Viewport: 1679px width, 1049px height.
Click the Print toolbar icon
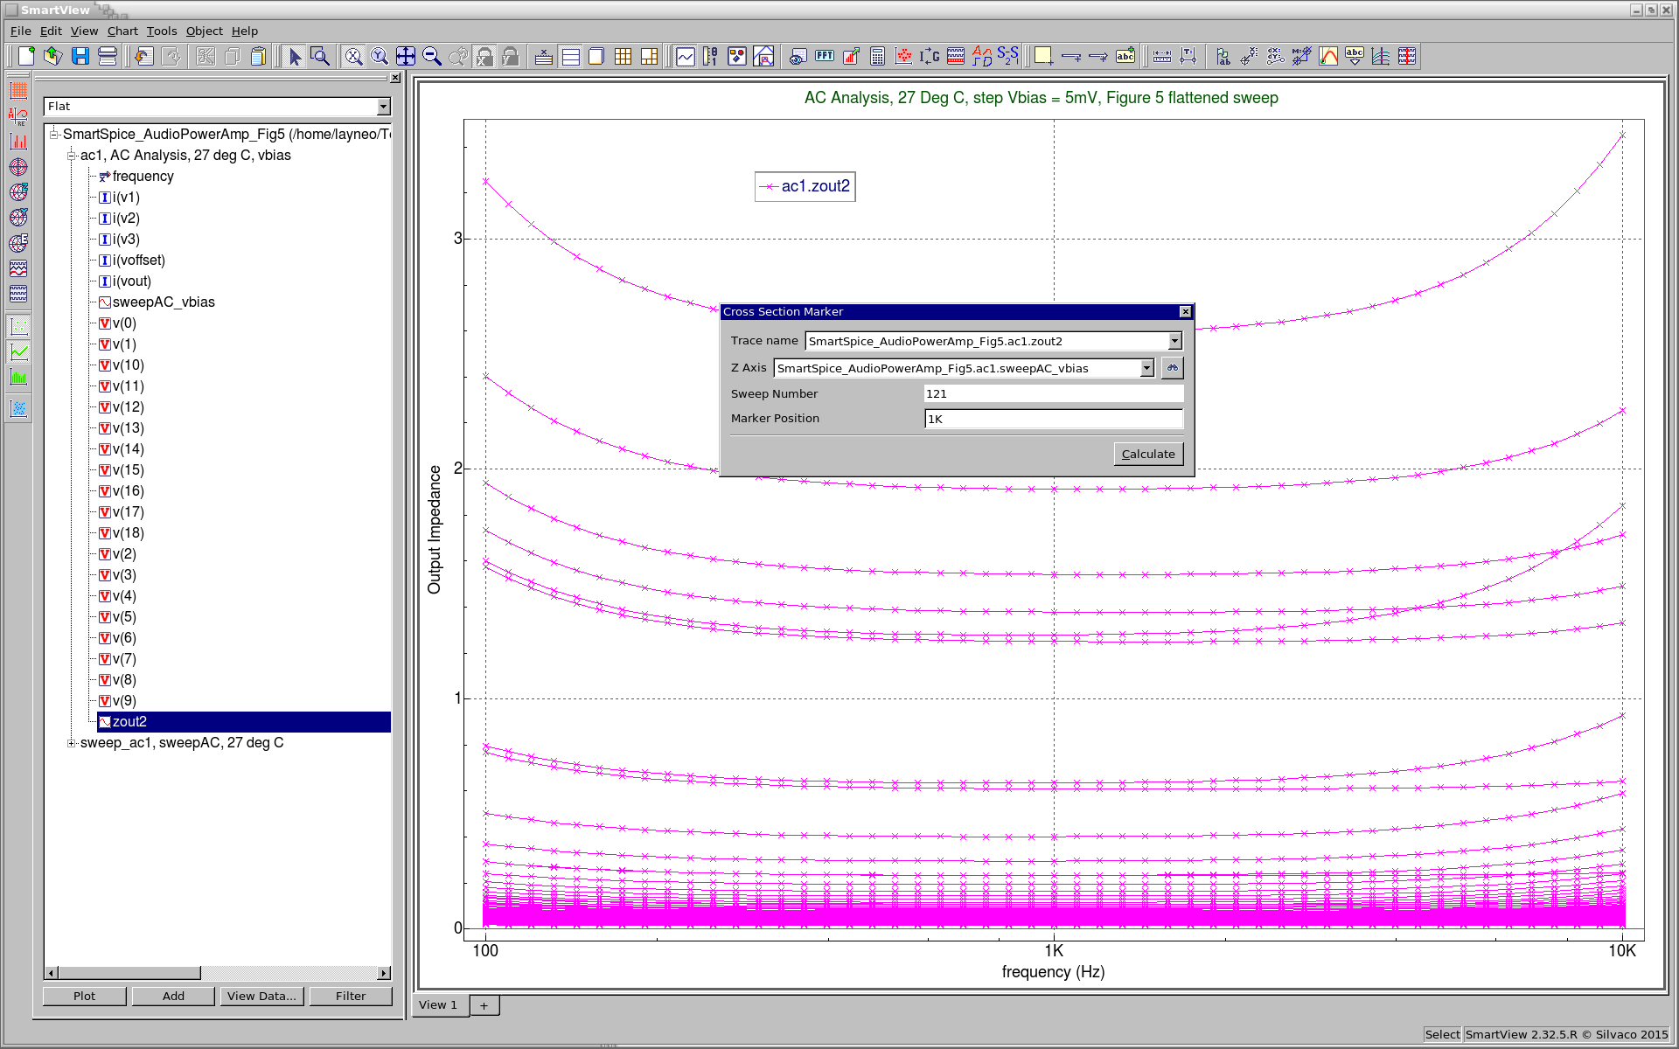point(108,57)
